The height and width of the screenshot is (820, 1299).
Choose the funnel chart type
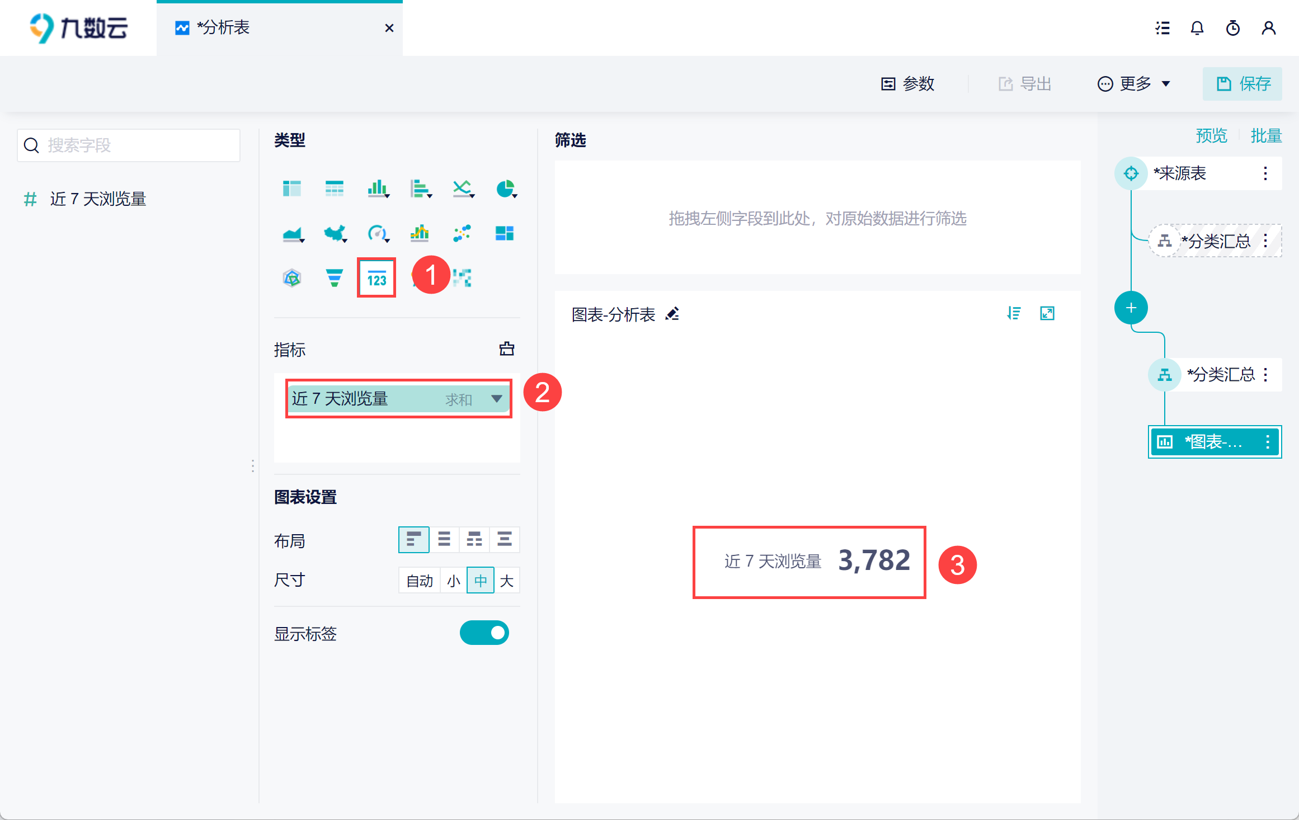tap(334, 278)
